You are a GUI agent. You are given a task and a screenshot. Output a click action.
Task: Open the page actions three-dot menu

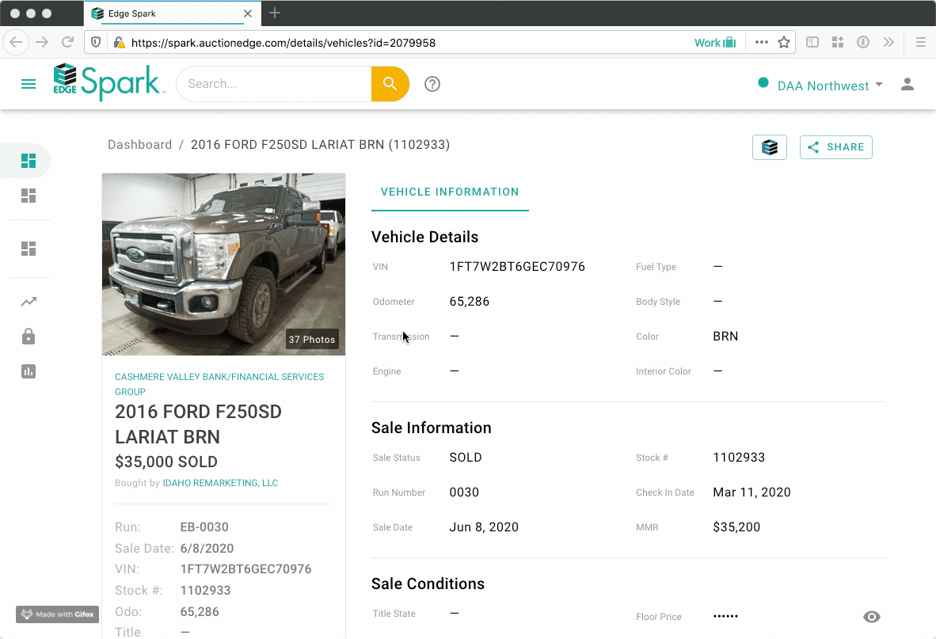point(761,42)
